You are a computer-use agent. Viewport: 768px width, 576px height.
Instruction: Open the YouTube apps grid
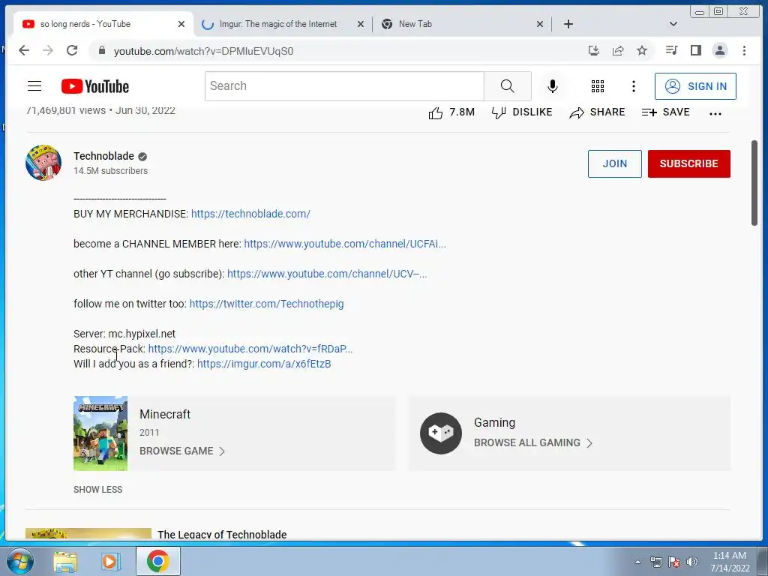coord(598,86)
